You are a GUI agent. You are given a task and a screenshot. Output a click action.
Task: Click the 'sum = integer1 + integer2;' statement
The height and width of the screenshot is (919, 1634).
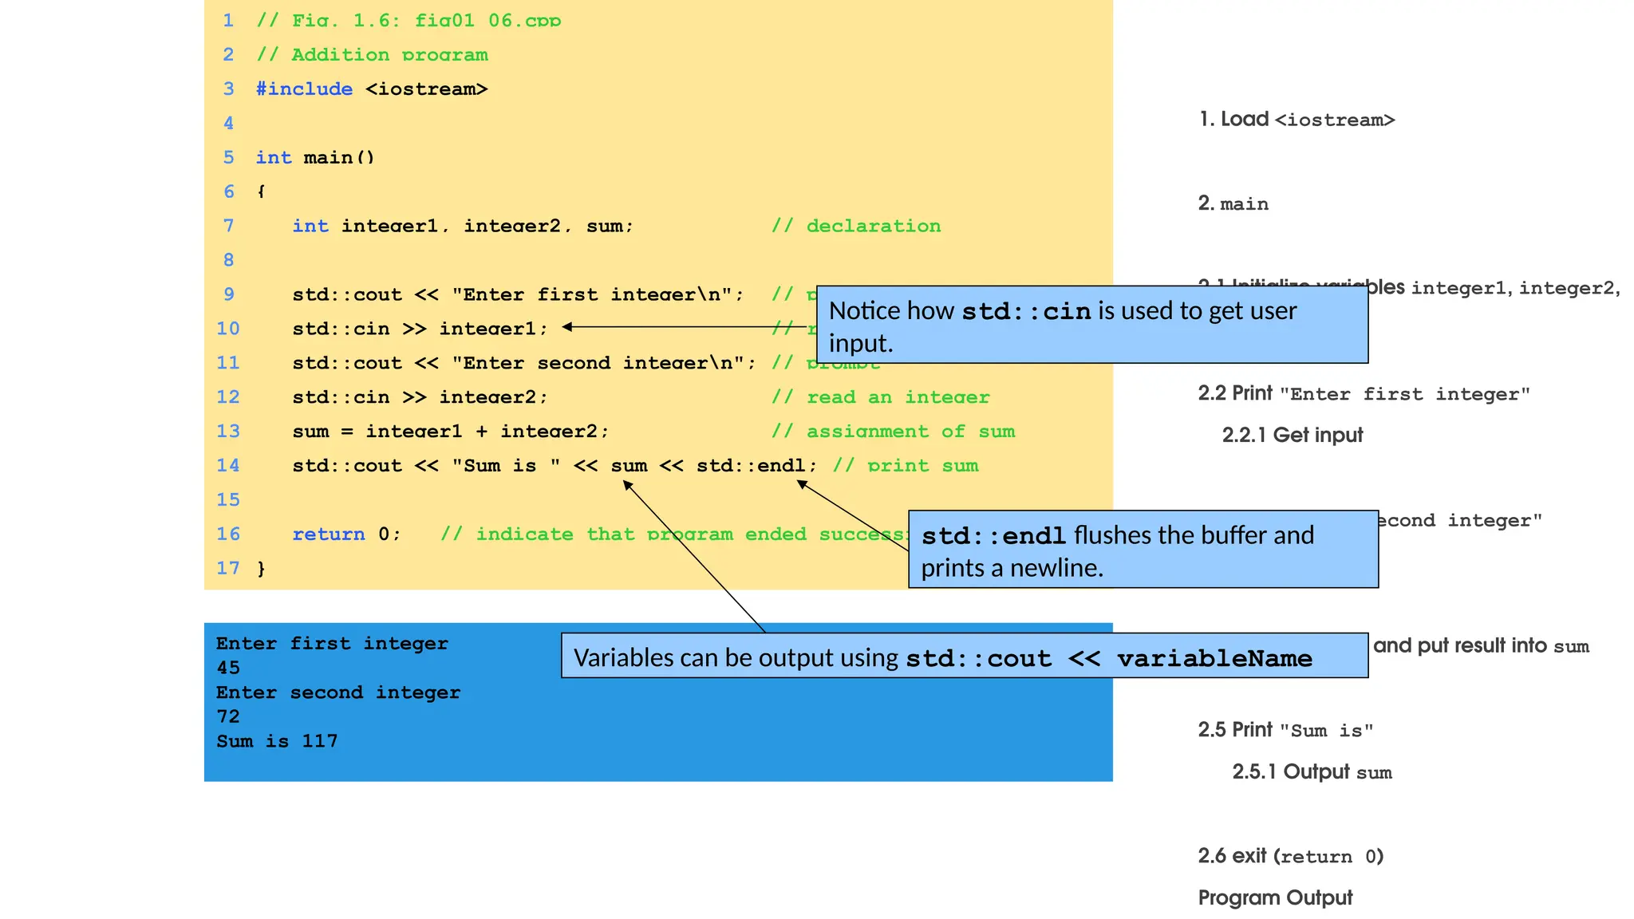pyautogui.click(x=451, y=431)
